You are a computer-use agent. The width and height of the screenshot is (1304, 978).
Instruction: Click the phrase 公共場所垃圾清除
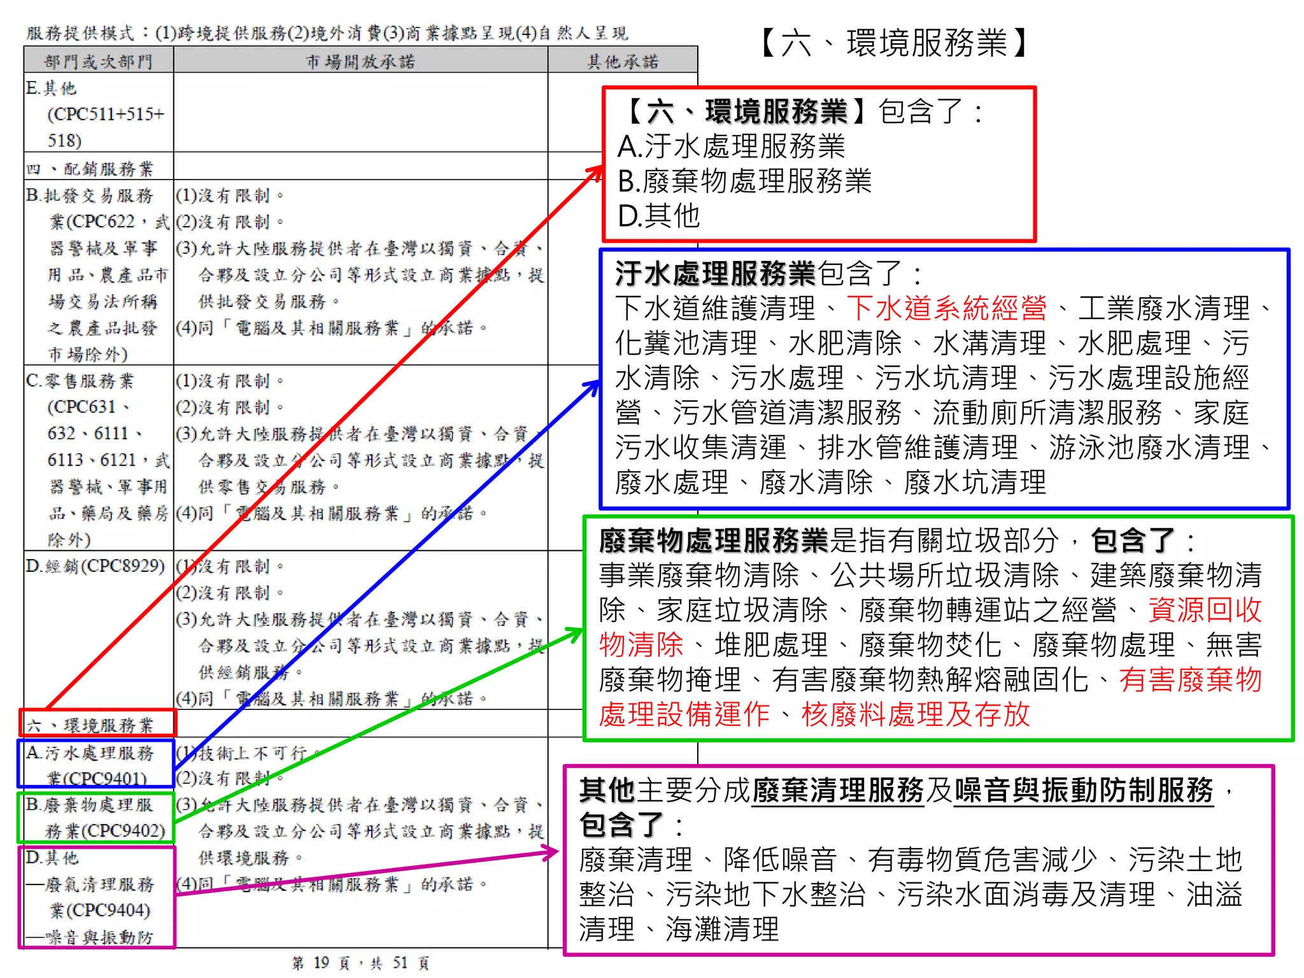point(945,576)
